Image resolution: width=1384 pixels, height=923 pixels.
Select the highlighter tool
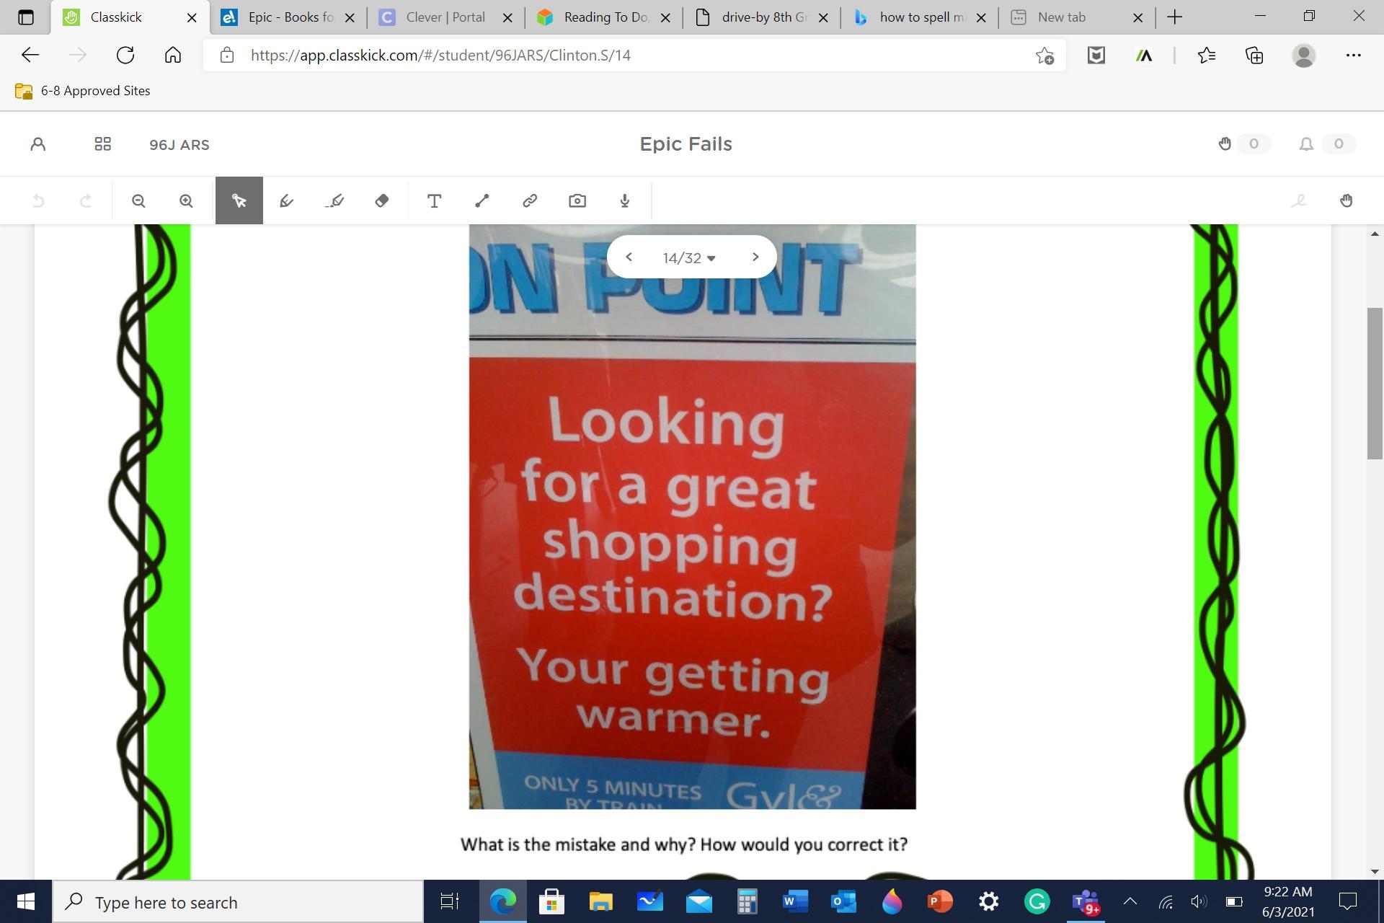334,200
